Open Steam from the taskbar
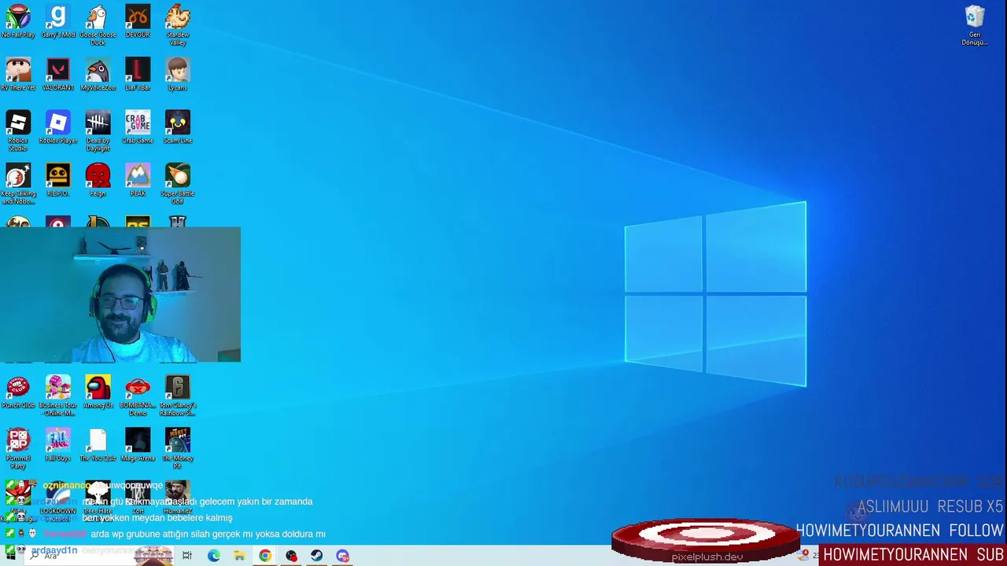Image resolution: width=1007 pixels, height=566 pixels. point(317,556)
